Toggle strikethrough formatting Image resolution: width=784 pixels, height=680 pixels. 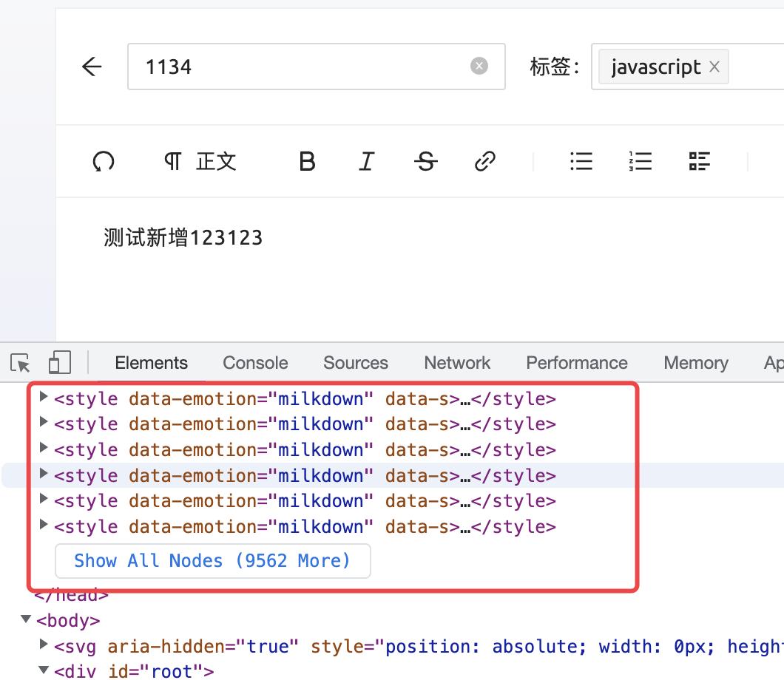tap(425, 161)
